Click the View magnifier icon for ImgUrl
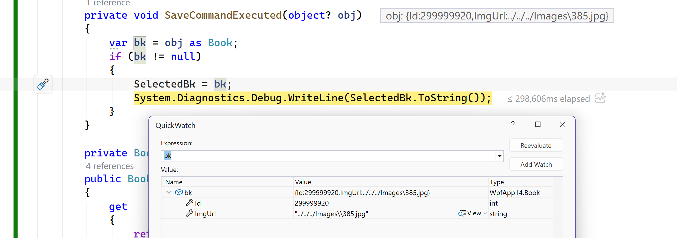 click(x=462, y=213)
